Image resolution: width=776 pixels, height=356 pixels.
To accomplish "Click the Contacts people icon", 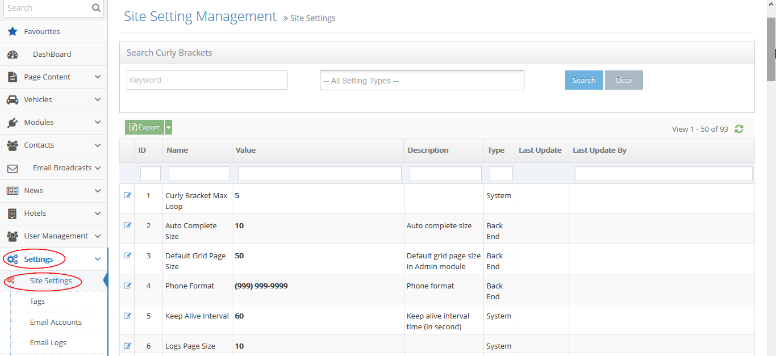I will pos(12,145).
